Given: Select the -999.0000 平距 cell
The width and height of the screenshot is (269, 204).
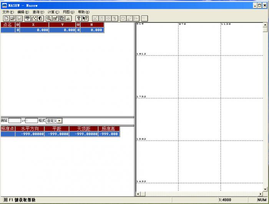Looking at the screenshot, I should tap(57, 134).
